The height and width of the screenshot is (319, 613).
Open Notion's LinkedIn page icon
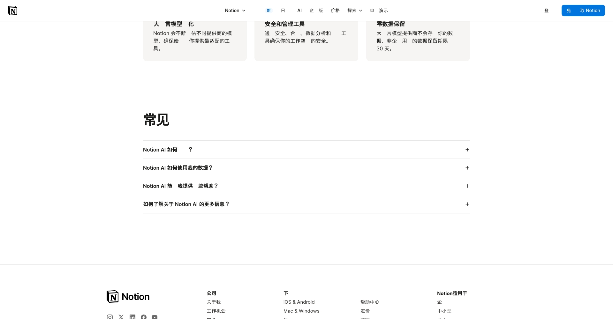point(132,317)
